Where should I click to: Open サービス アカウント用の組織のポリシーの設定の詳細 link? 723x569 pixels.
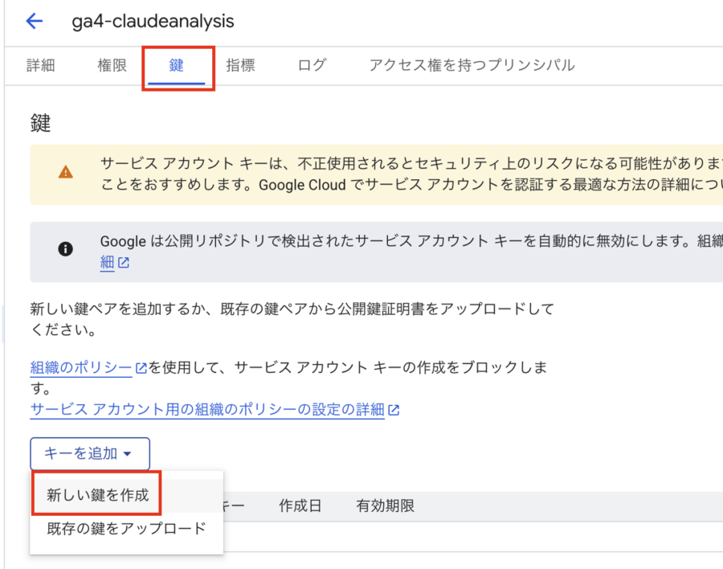(207, 410)
